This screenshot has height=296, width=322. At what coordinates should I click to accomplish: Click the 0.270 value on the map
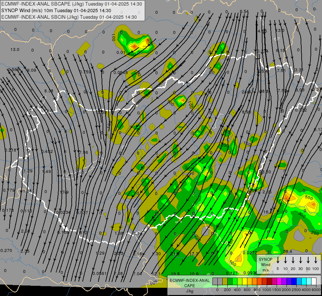(x=6, y=251)
